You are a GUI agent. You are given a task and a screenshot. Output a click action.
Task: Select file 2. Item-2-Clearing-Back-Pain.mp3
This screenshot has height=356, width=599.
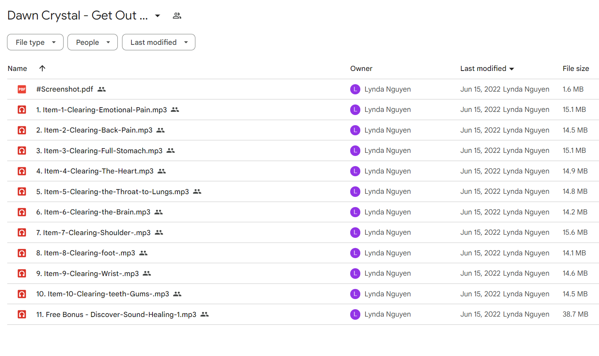94,130
